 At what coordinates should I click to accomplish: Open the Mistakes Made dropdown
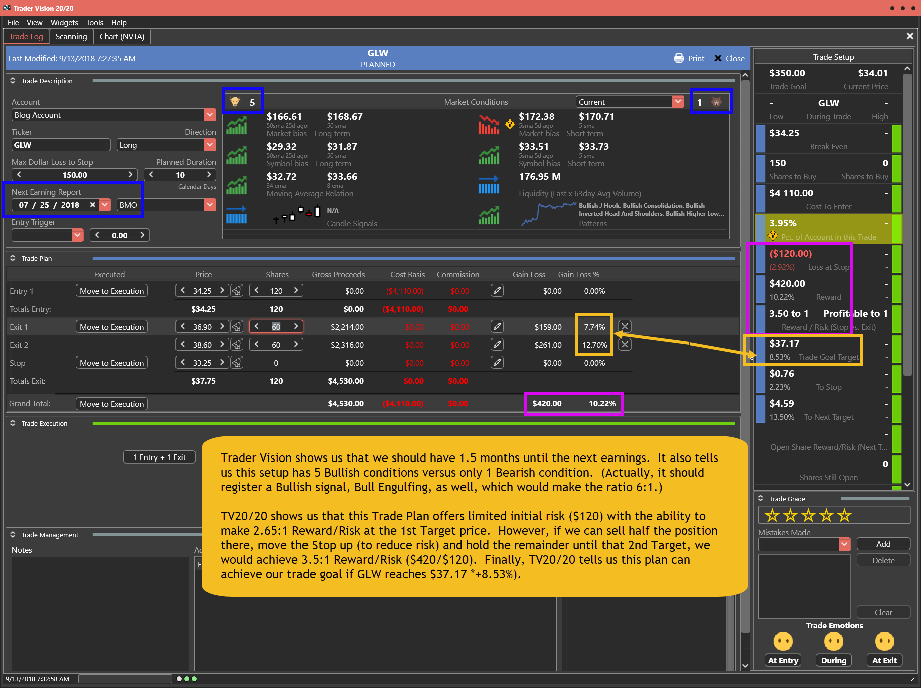pos(844,544)
